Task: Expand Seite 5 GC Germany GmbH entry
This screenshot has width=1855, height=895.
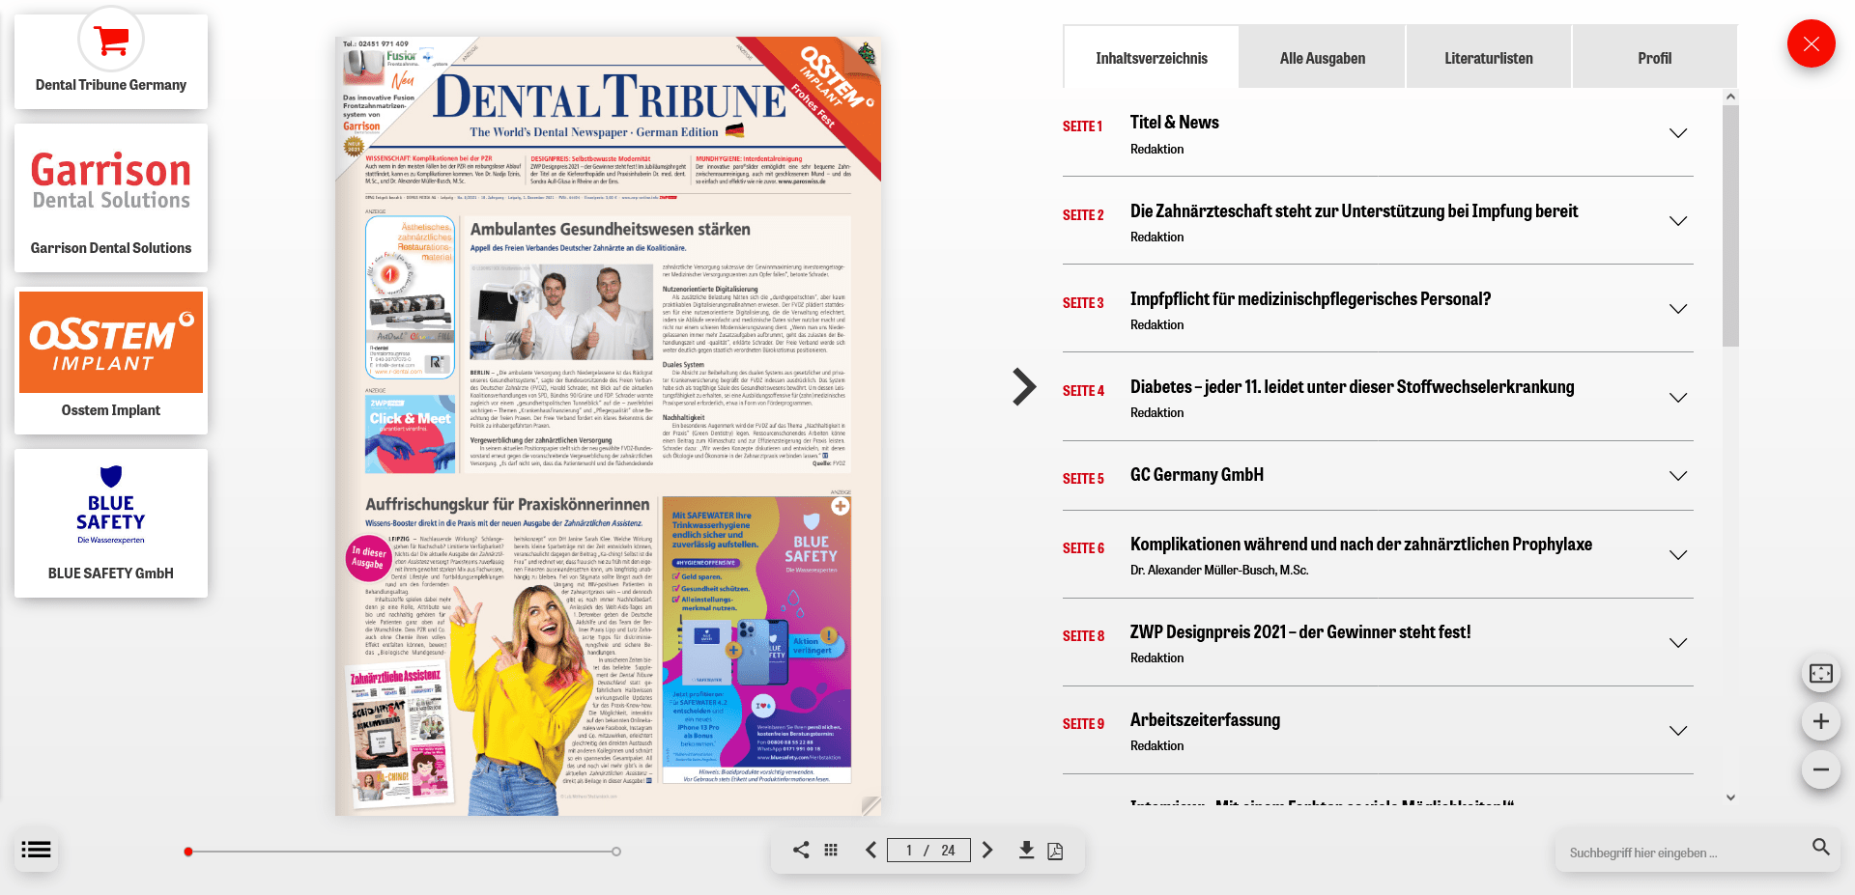Action: (x=1678, y=476)
